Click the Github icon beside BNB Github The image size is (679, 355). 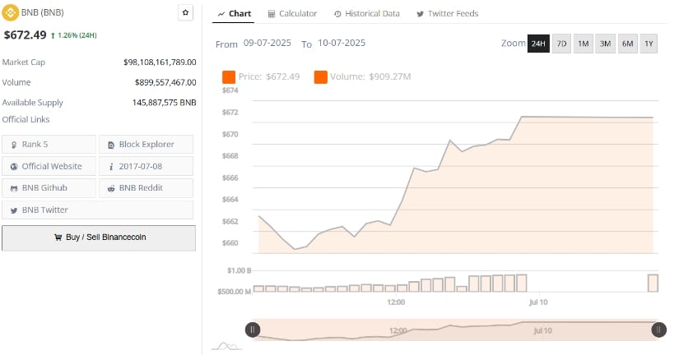[14, 188]
